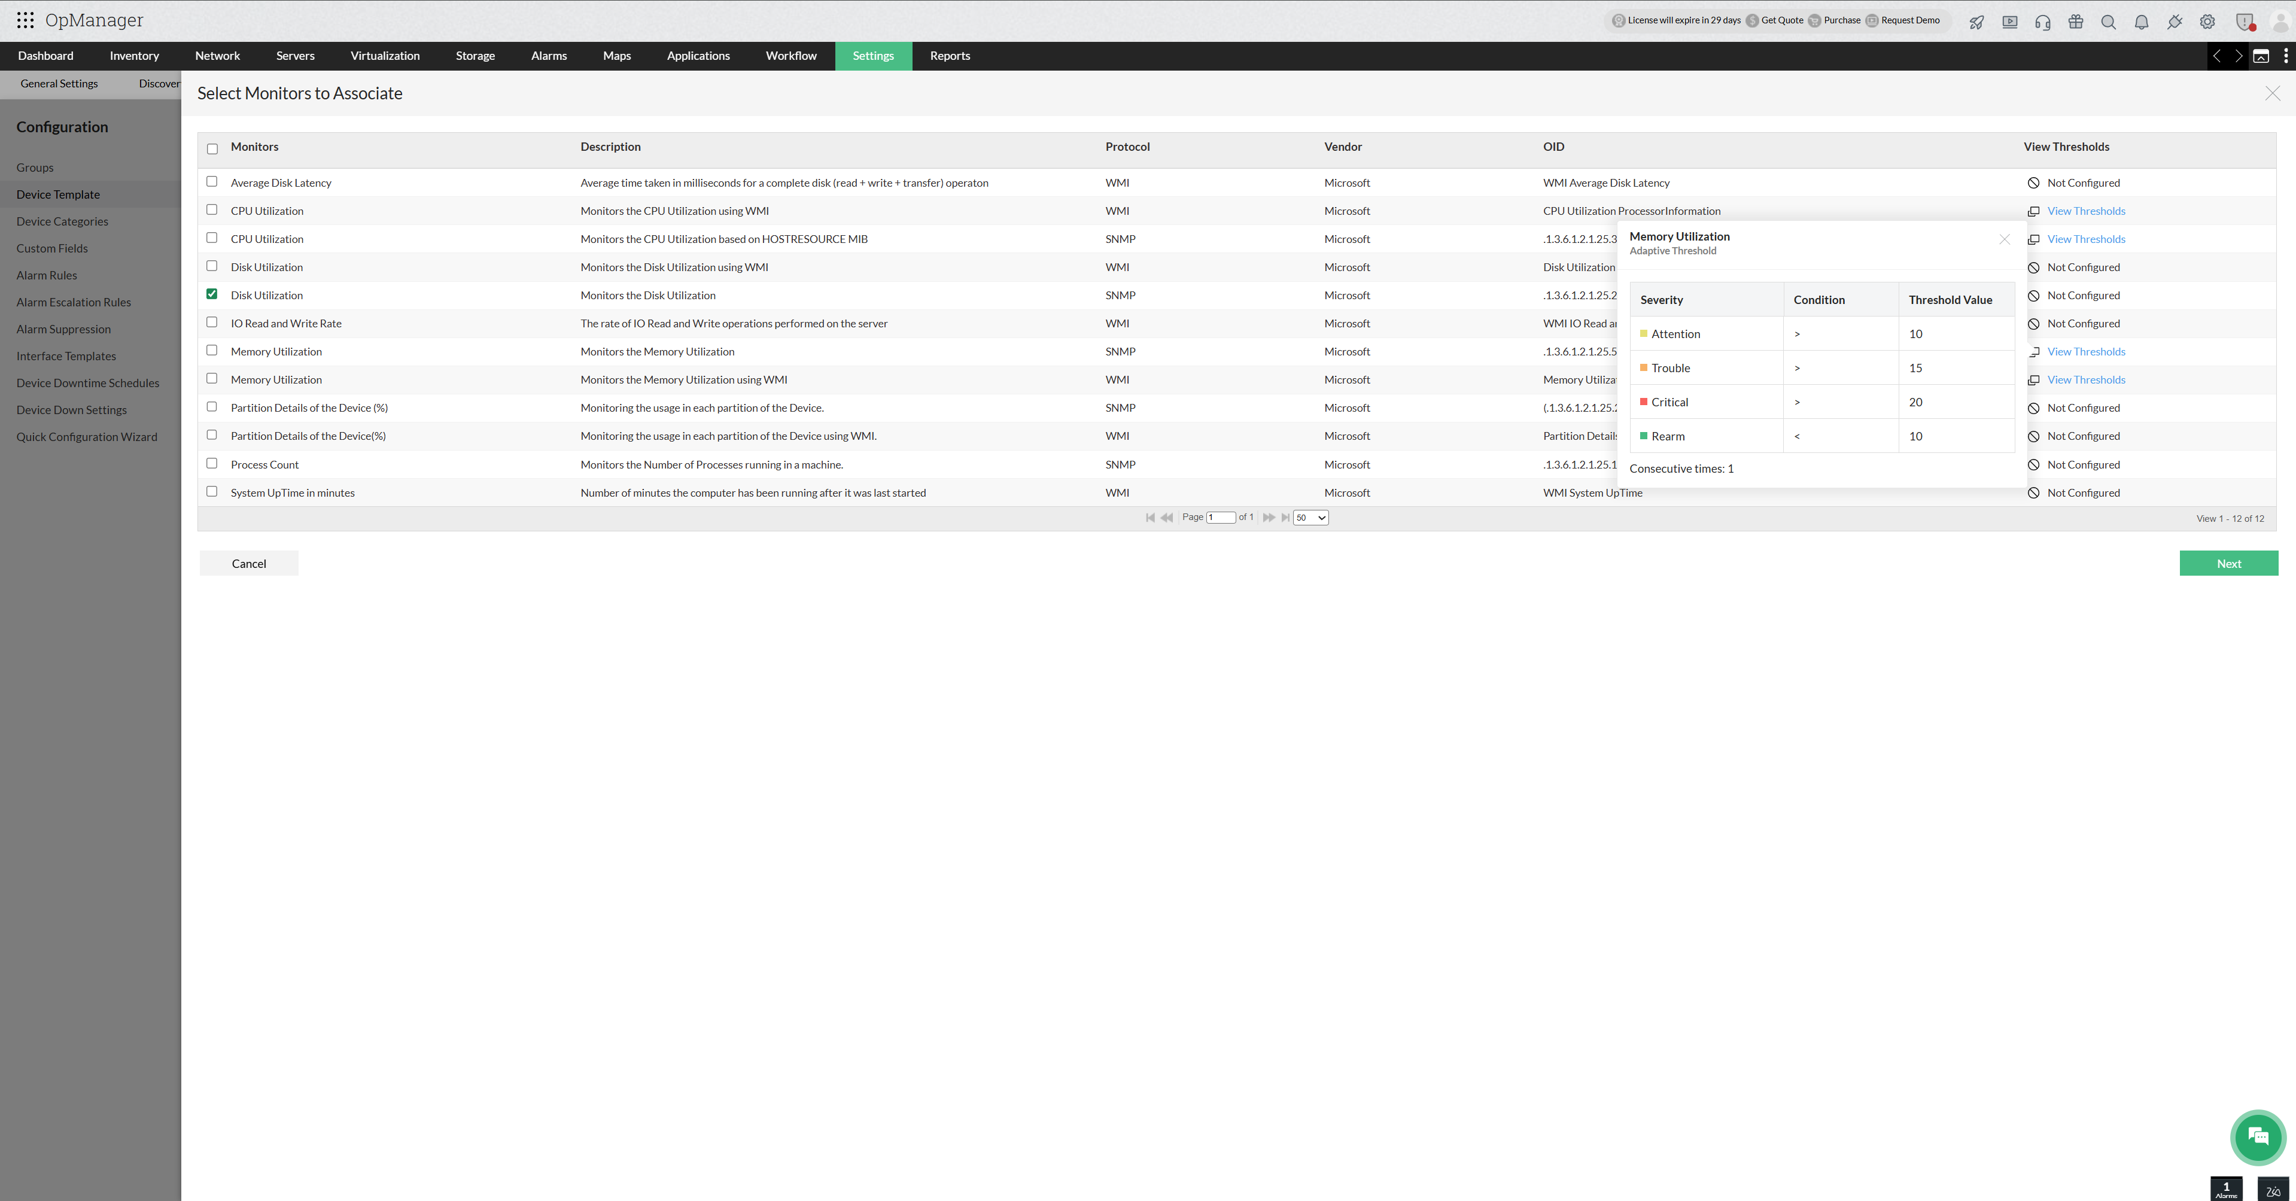Click the Get Quote link
The height and width of the screenshot is (1201, 2296).
click(x=1782, y=20)
